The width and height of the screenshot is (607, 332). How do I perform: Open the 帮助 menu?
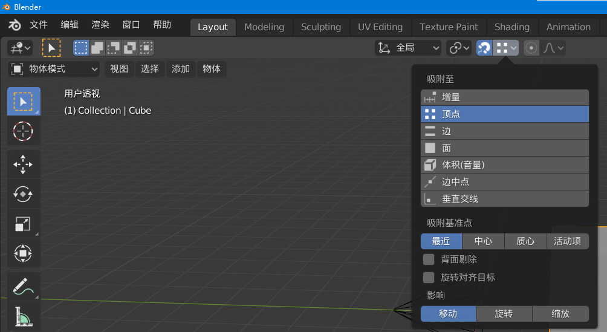[162, 25]
